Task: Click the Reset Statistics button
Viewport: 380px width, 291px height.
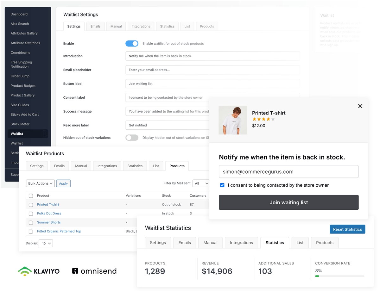Action: [347, 229]
